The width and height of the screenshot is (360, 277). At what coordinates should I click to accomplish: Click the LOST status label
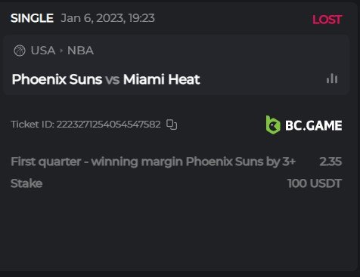pyautogui.click(x=327, y=20)
